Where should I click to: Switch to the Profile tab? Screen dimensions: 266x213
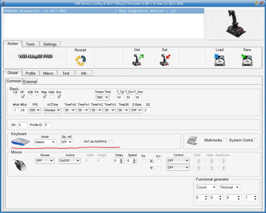pos(30,73)
